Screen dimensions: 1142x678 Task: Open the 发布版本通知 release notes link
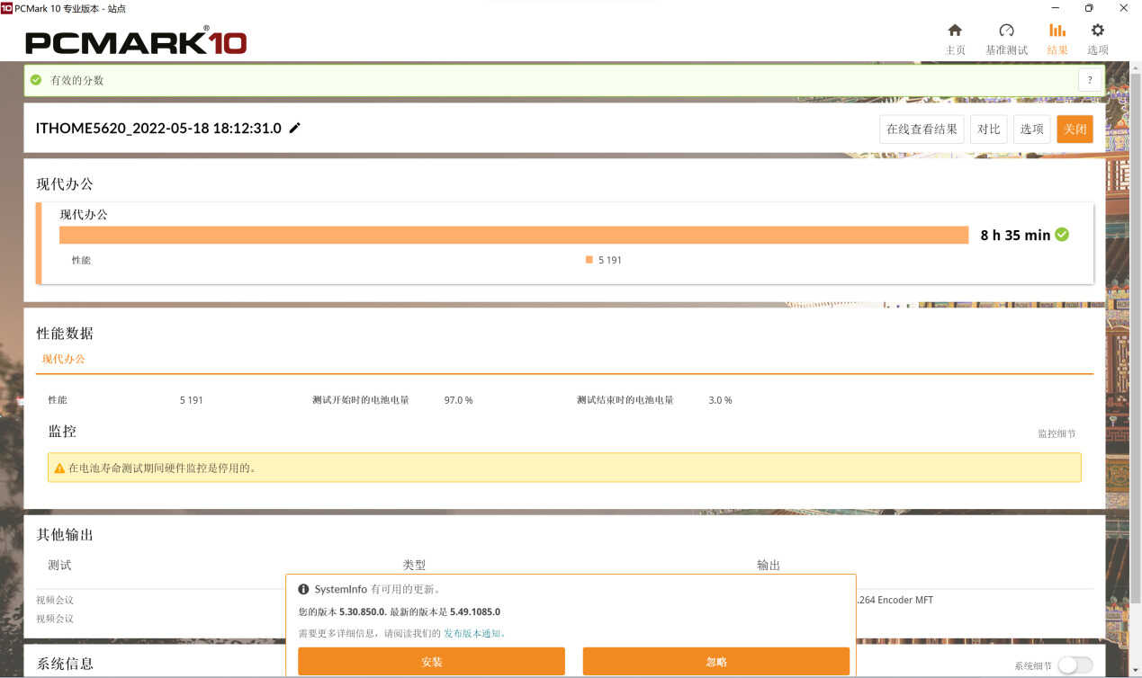pos(474,633)
